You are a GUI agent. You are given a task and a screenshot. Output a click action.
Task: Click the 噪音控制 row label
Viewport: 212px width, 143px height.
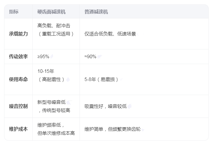click(x=18, y=106)
